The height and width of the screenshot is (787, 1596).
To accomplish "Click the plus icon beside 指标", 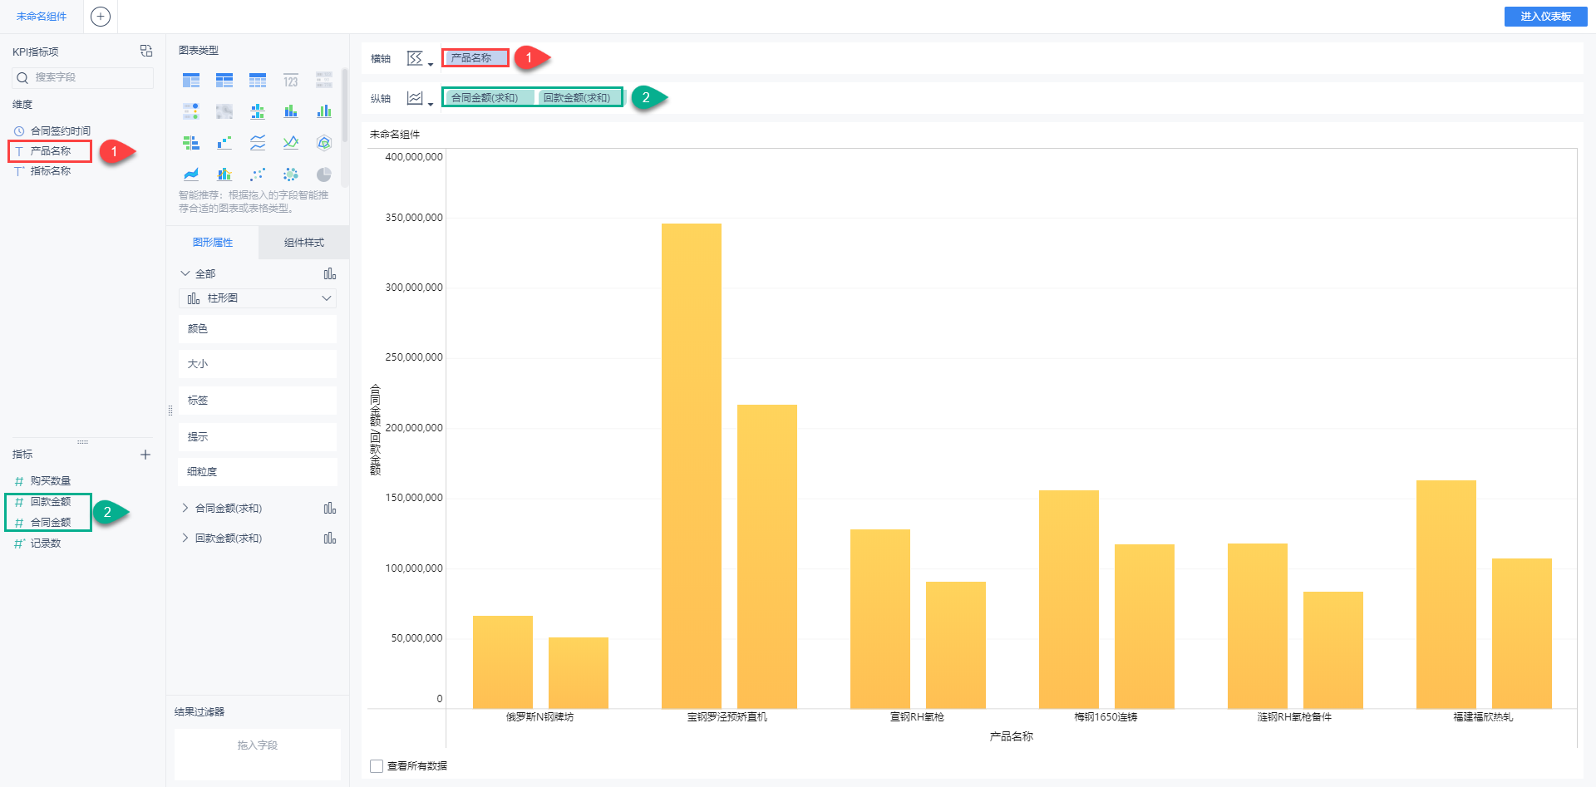I will (145, 455).
